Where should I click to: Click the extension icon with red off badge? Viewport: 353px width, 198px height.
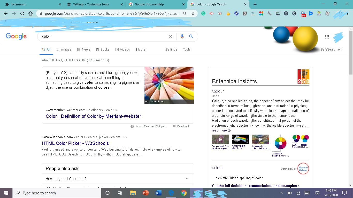pos(303,14)
